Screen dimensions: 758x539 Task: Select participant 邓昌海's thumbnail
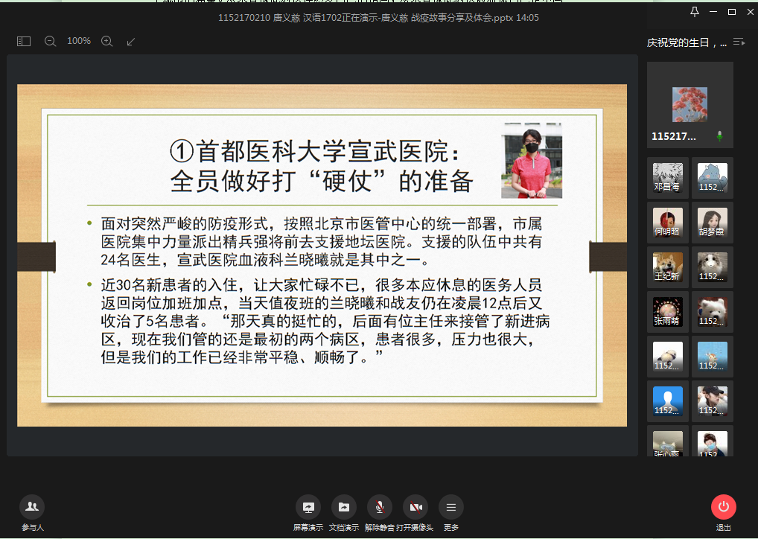click(668, 178)
